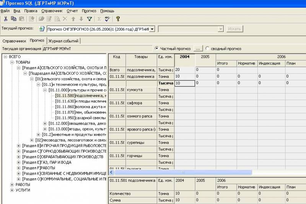Click the Cut scissors toolbar icon
Viewport: 306px width, 204px height.
5,19
